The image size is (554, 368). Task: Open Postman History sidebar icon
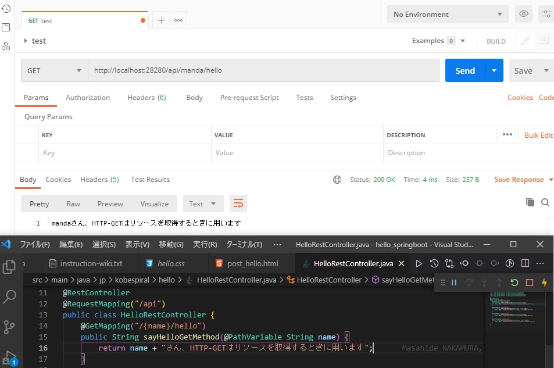(6, 9)
